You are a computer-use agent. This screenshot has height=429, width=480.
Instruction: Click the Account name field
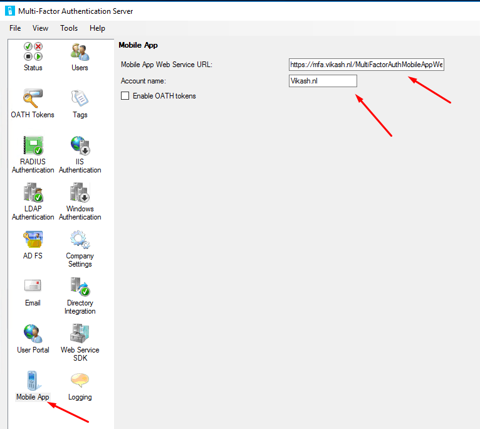point(323,81)
